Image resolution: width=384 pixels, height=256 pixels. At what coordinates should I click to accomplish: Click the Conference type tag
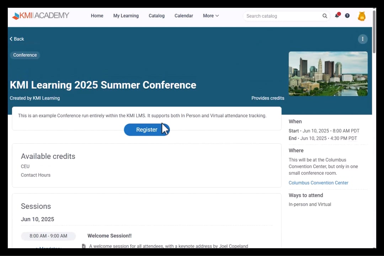coord(25,55)
